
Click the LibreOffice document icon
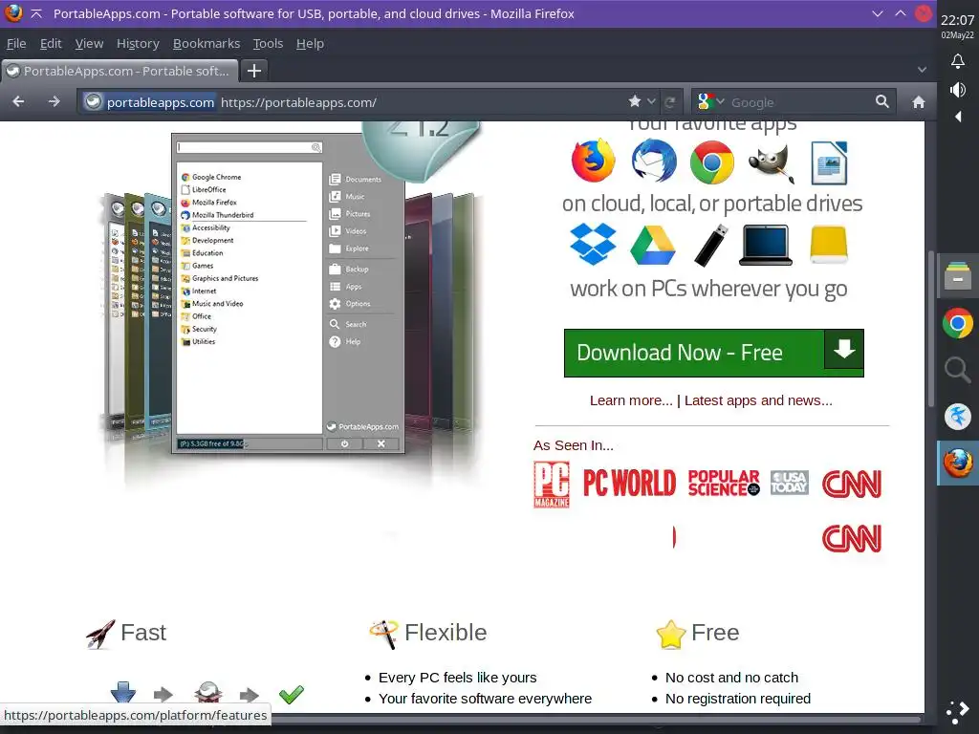829,162
